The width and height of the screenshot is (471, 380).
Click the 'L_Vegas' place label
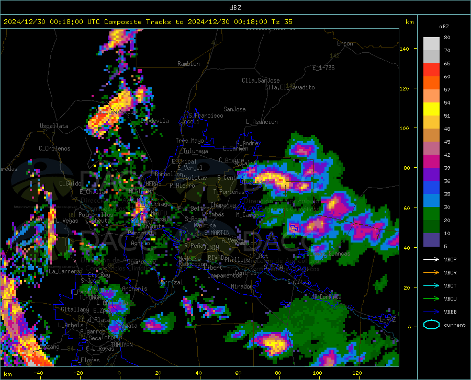coord(67,221)
